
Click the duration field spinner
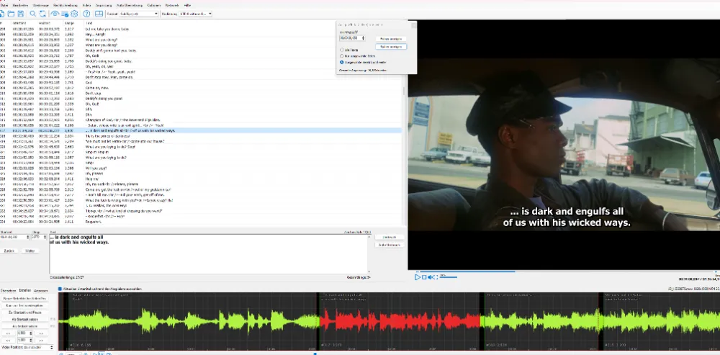[45, 237]
